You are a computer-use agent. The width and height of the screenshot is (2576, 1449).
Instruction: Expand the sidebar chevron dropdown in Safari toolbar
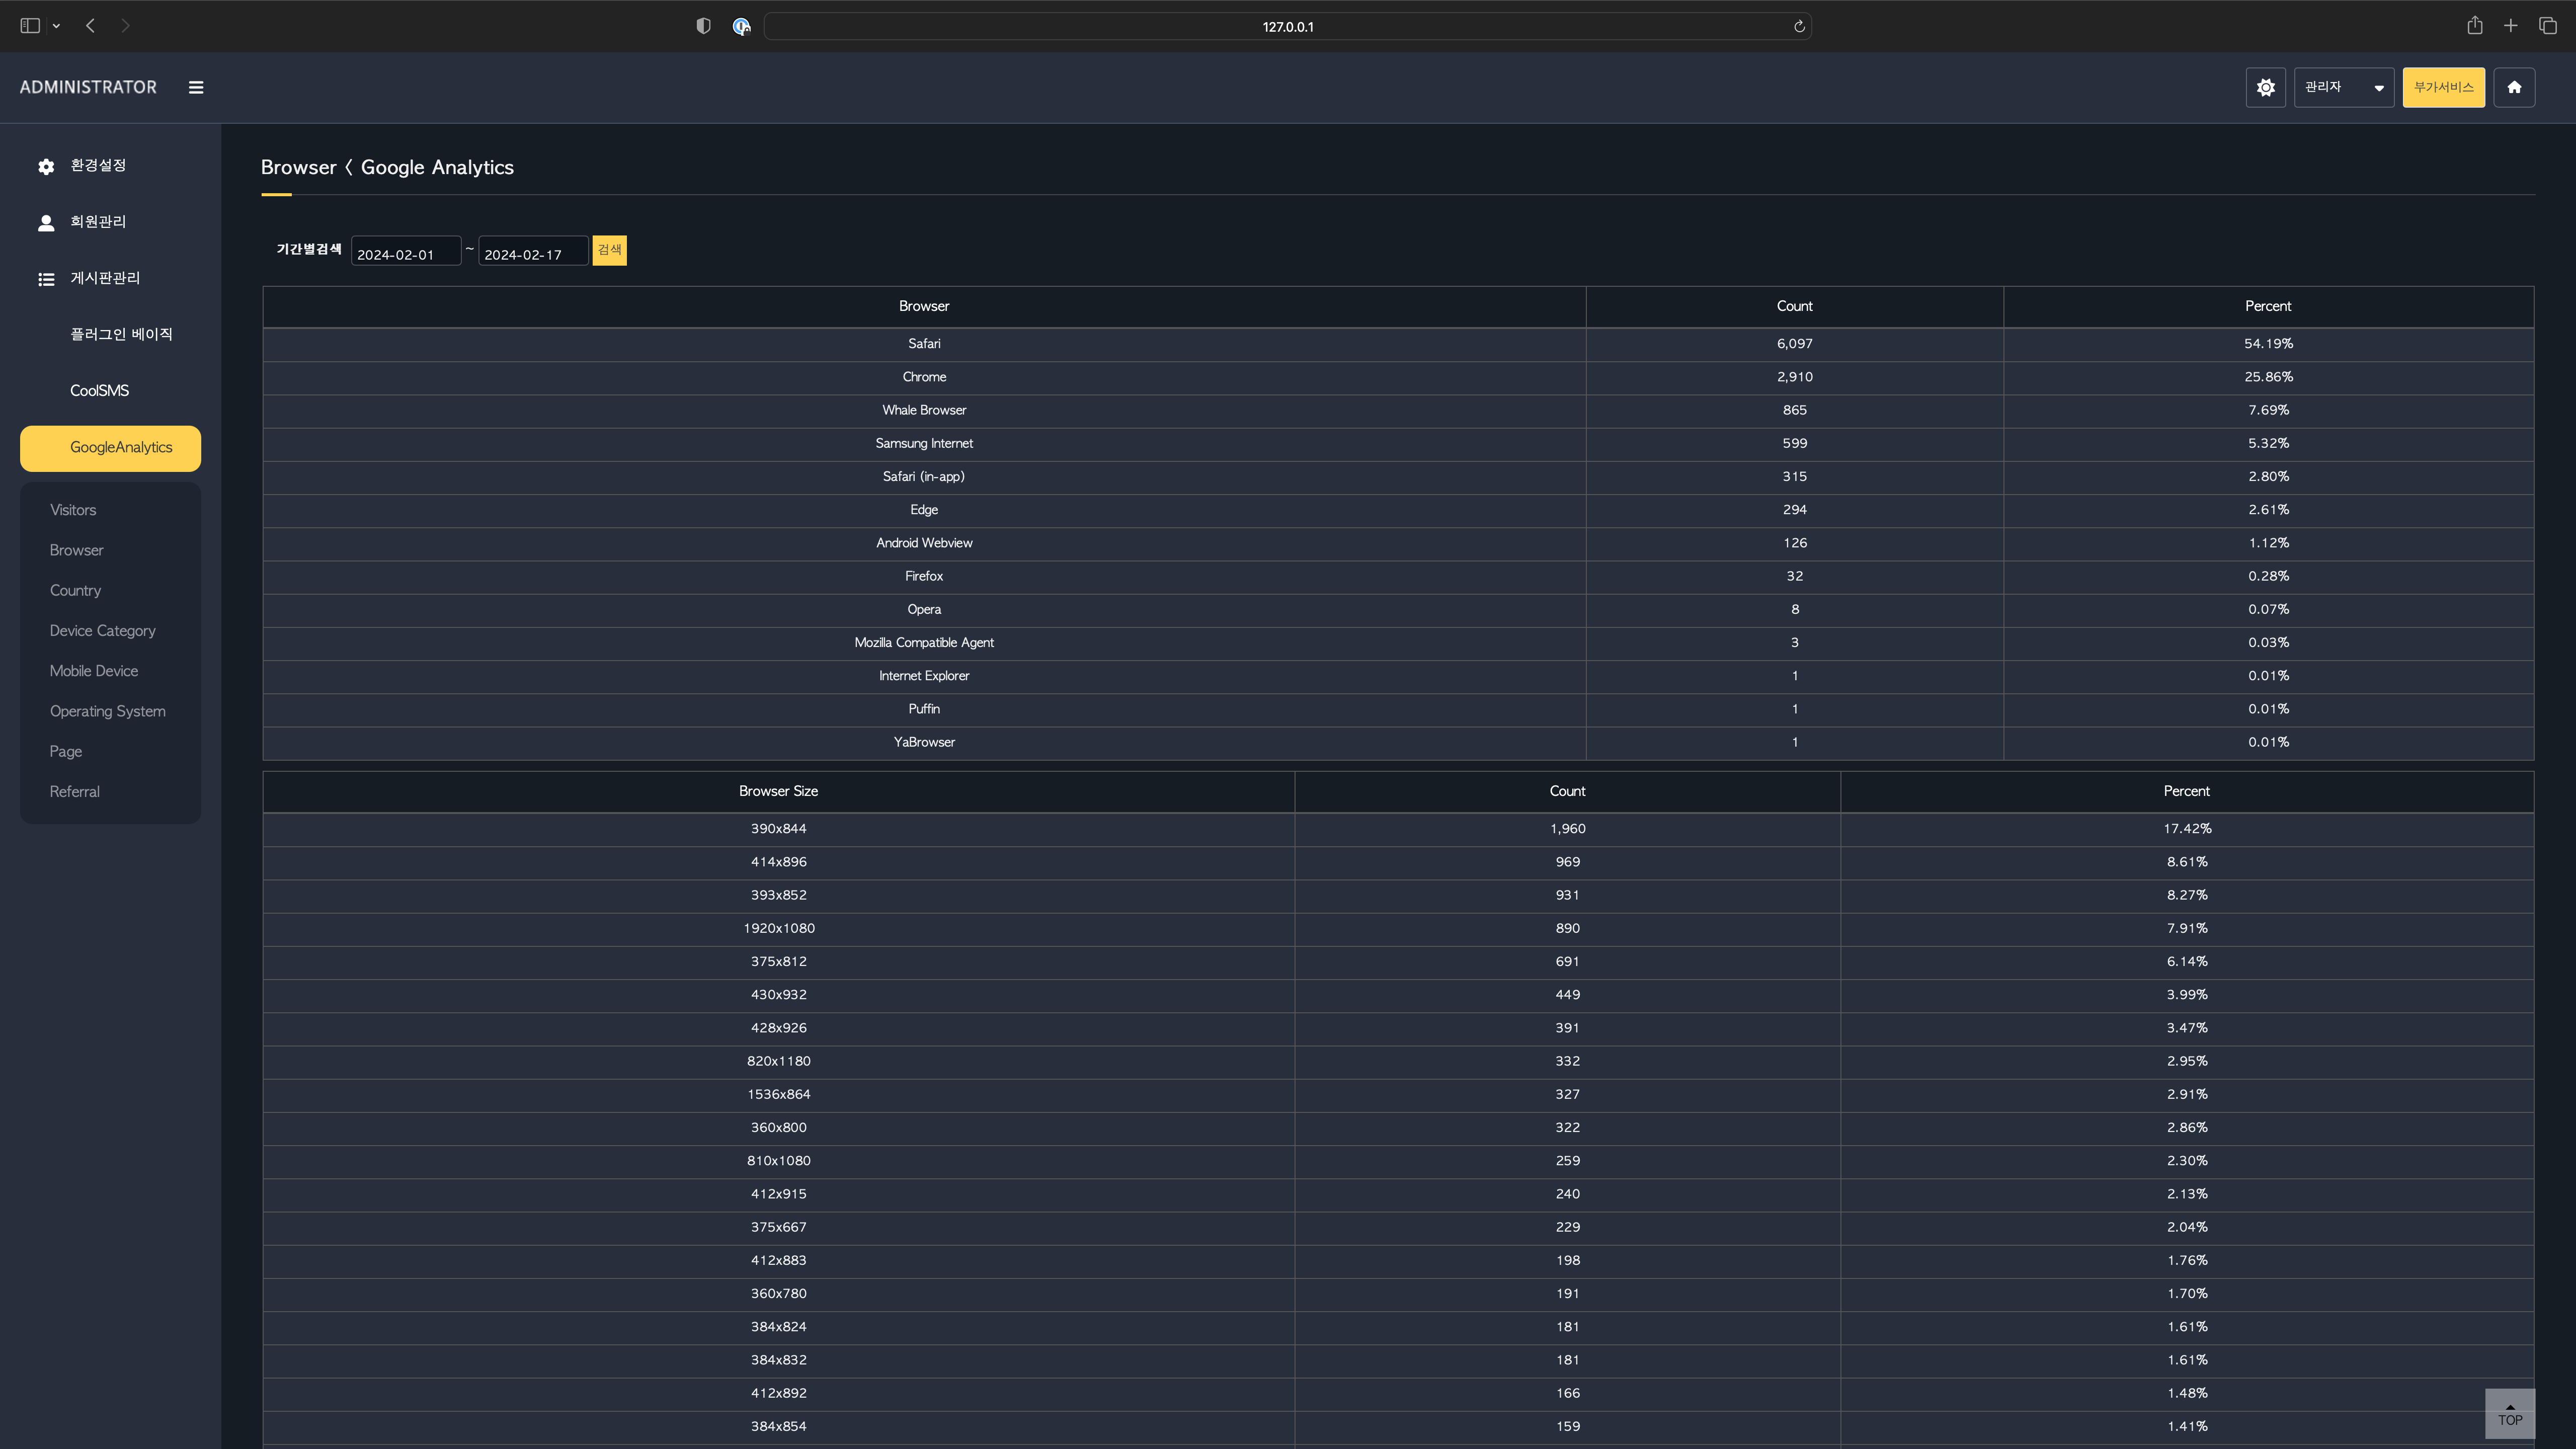(56, 26)
